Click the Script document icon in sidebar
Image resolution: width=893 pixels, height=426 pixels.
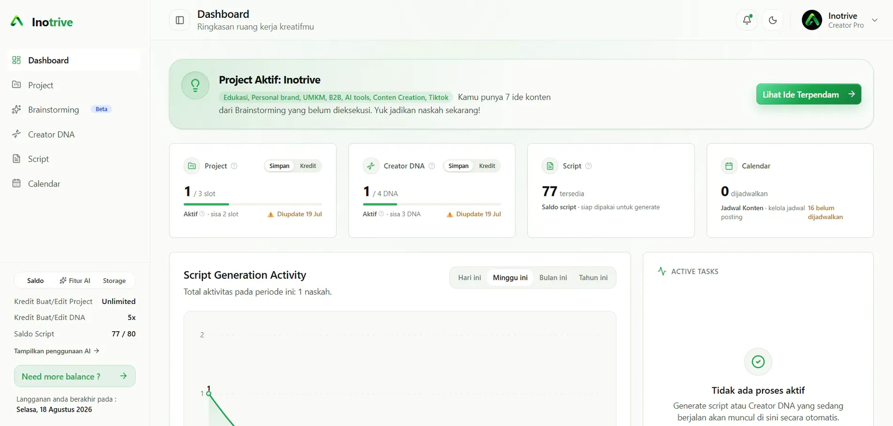point(16,159)
